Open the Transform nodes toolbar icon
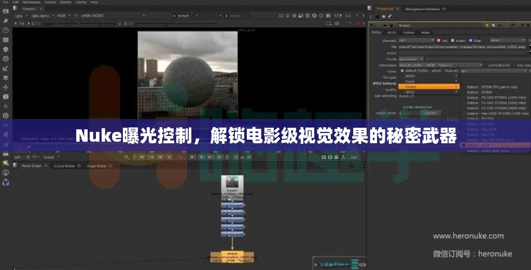This screenshot has height=270, width=531. (5, 87)
